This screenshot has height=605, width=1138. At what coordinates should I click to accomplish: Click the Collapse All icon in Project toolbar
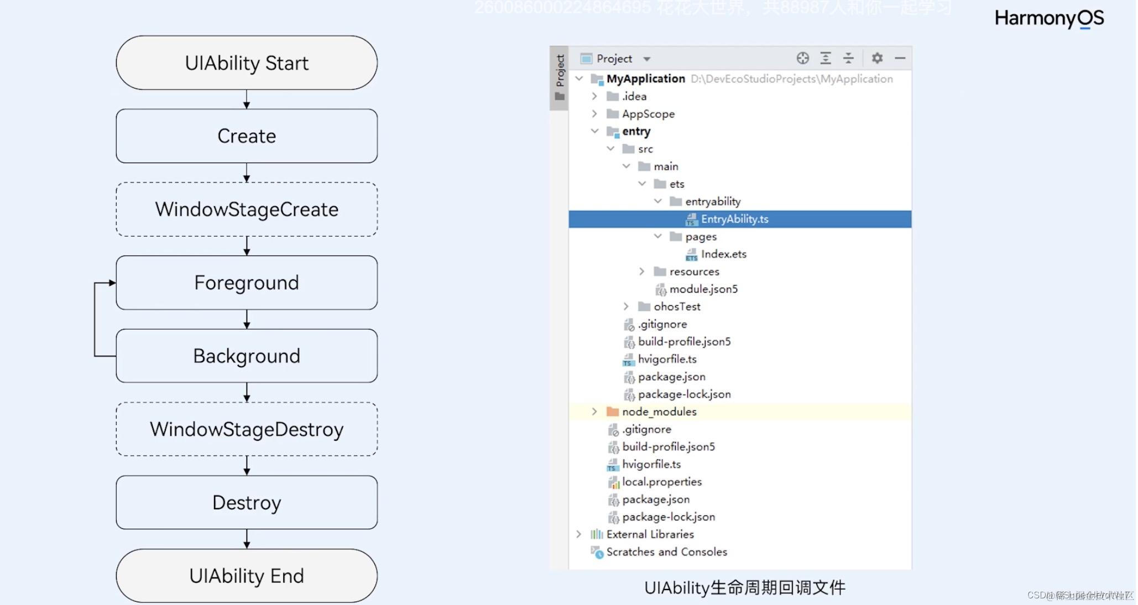click(848, 58)
